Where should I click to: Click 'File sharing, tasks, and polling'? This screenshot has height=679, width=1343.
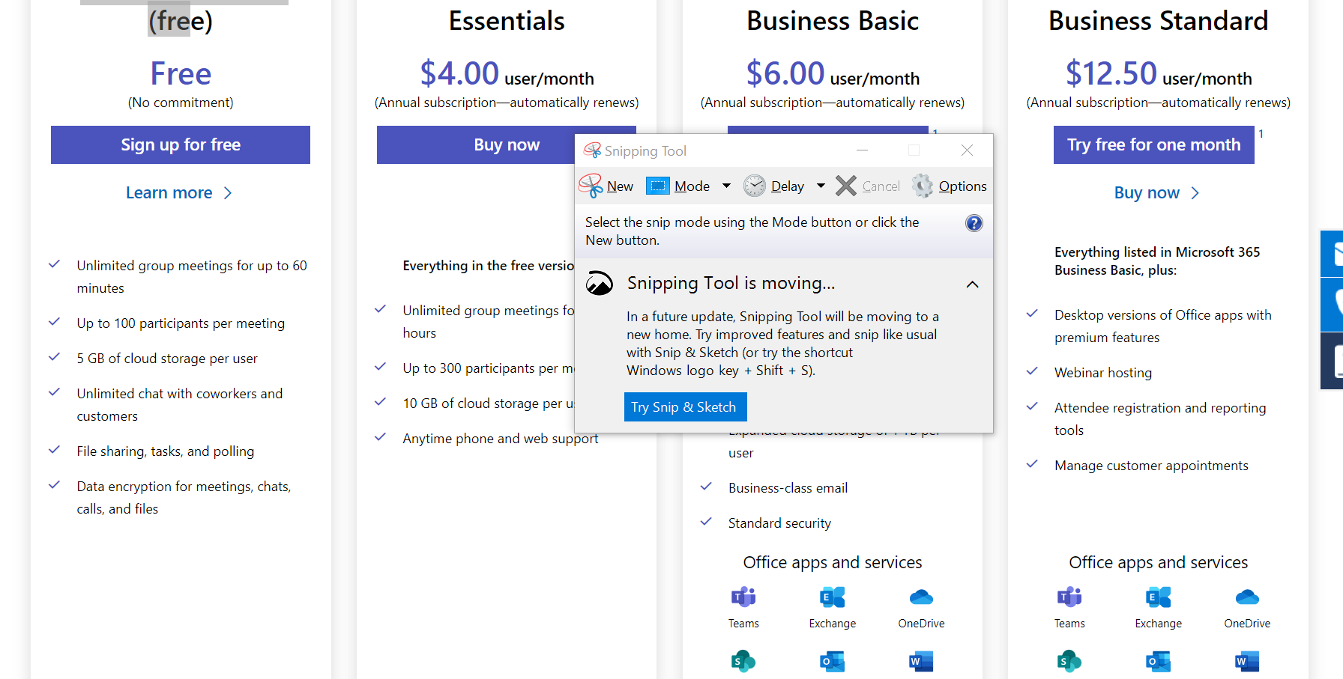(166, 451)
